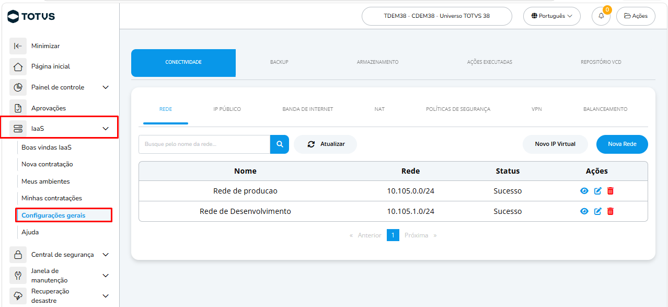Open Boas vindas IaaS menu item
This screenshot has height=307, width=668.
point(47,147)
